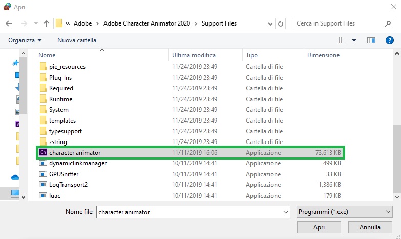Click Adobe Character Animator 2020 breadcrumb
Viewport: 401px width, 239px height.
pyautogui.click(x=146, y=23)
